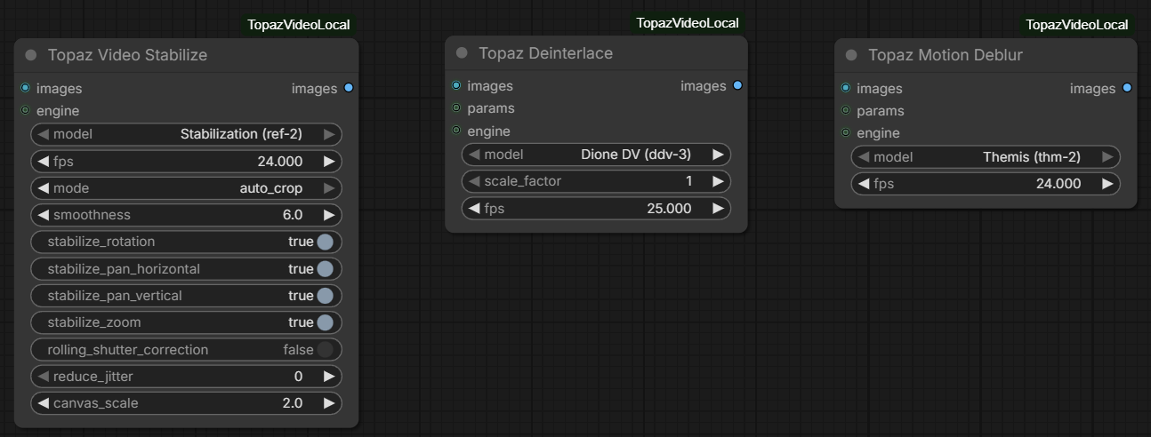Open Themis (thm-2) model dropdown
This screenshot has height=437, width=1151.
(986, 156)
